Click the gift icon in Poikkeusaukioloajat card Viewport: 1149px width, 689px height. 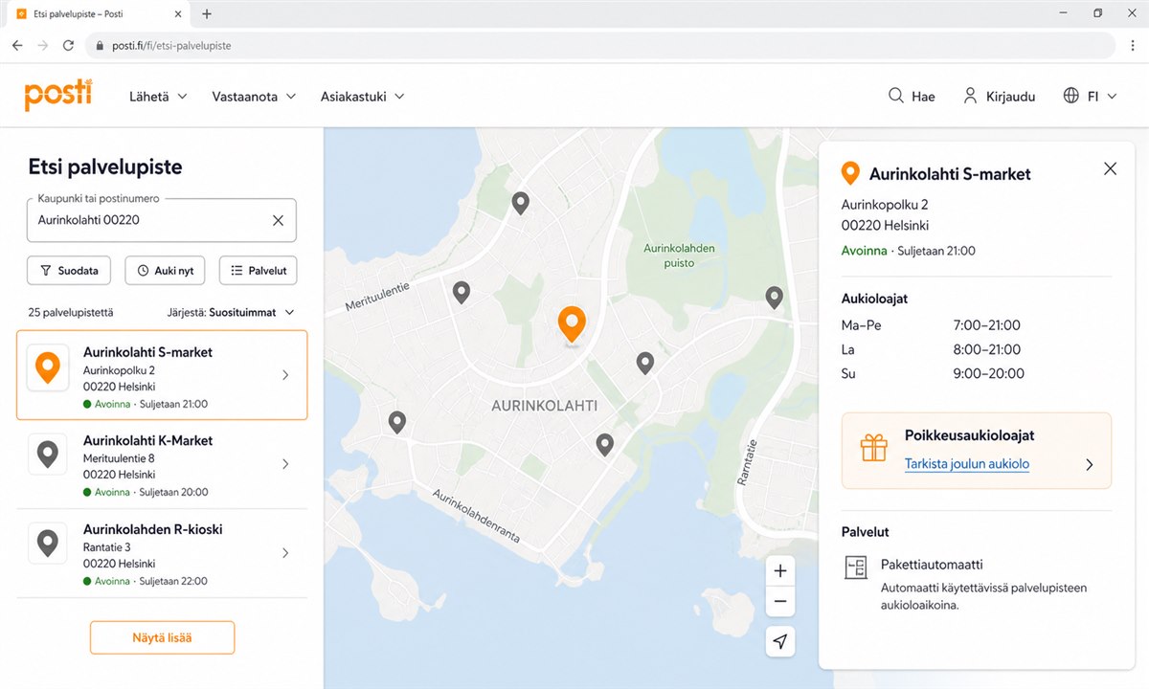(x=873, y=448)
